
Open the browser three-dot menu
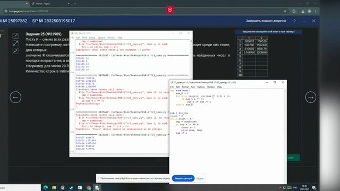(x=316, y=11)
